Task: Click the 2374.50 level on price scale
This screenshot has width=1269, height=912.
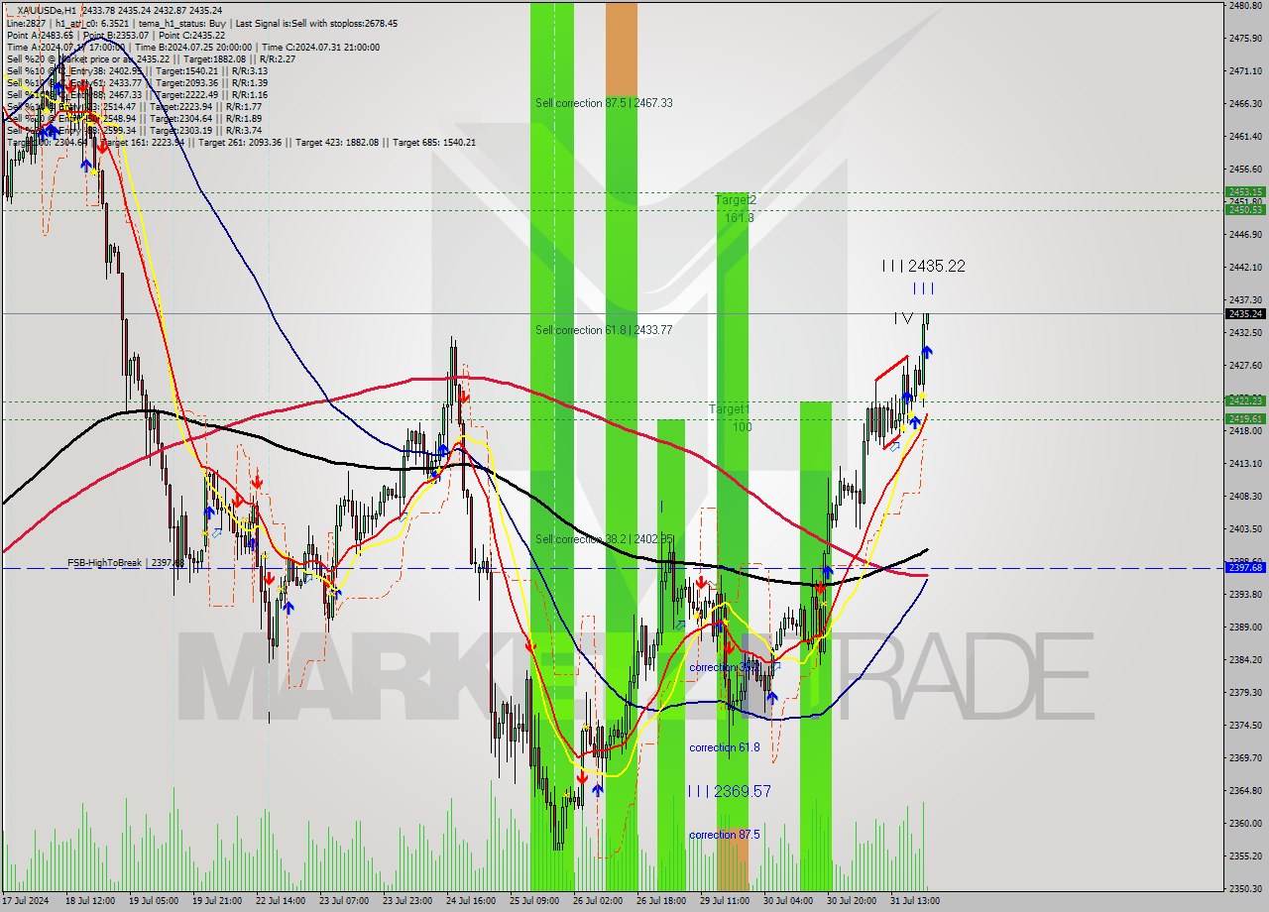Action: [1244, 725]
